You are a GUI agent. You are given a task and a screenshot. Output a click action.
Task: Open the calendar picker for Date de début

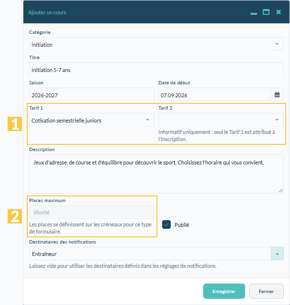coord(277,95)
